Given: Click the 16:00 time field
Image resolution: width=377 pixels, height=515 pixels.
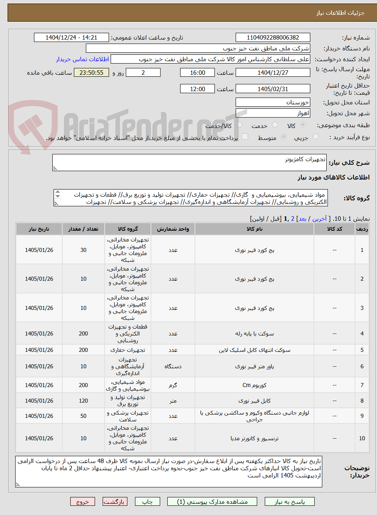Looking at the screenshot, I should pyautogui.click(x=197, y=72).
